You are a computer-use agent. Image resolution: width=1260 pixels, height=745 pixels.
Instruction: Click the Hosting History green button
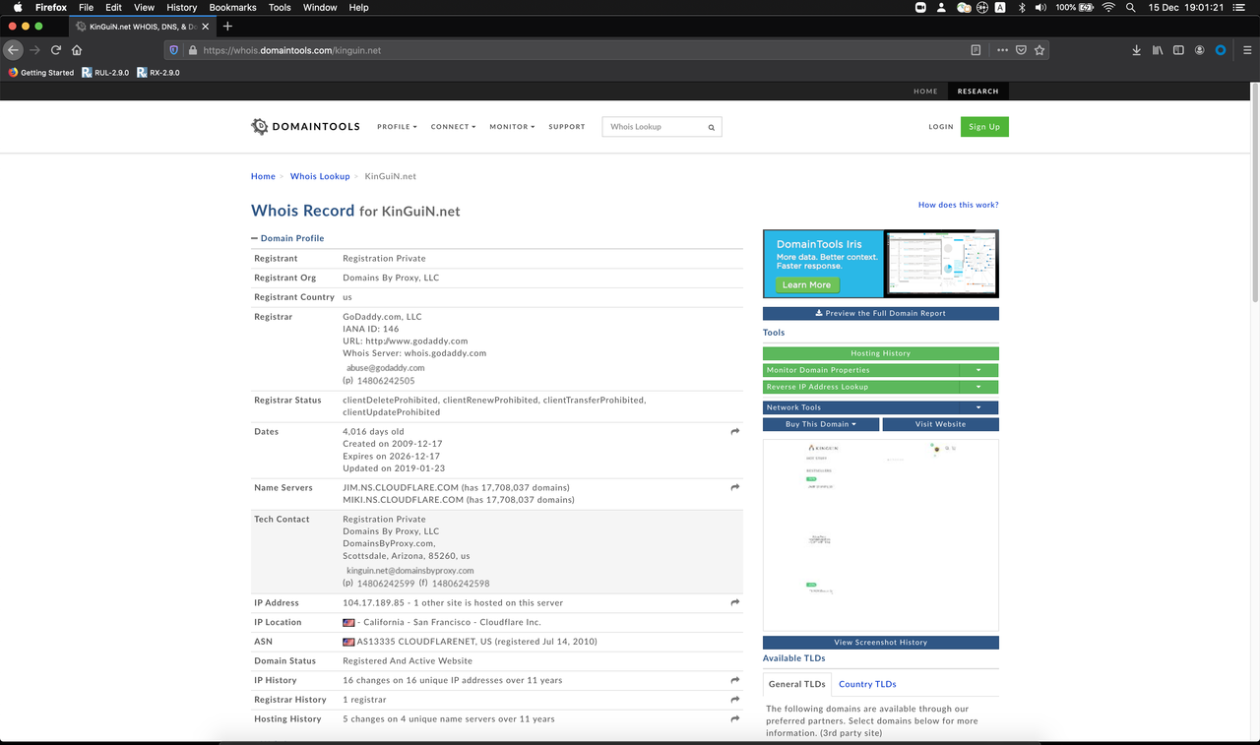pos(881,353)
